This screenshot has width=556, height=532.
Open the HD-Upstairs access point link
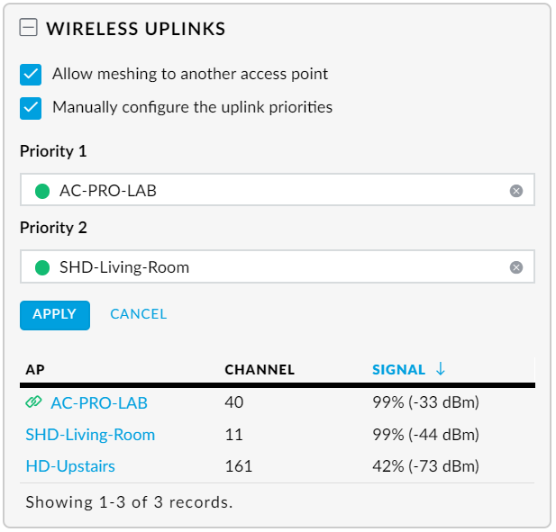(70, 466)
